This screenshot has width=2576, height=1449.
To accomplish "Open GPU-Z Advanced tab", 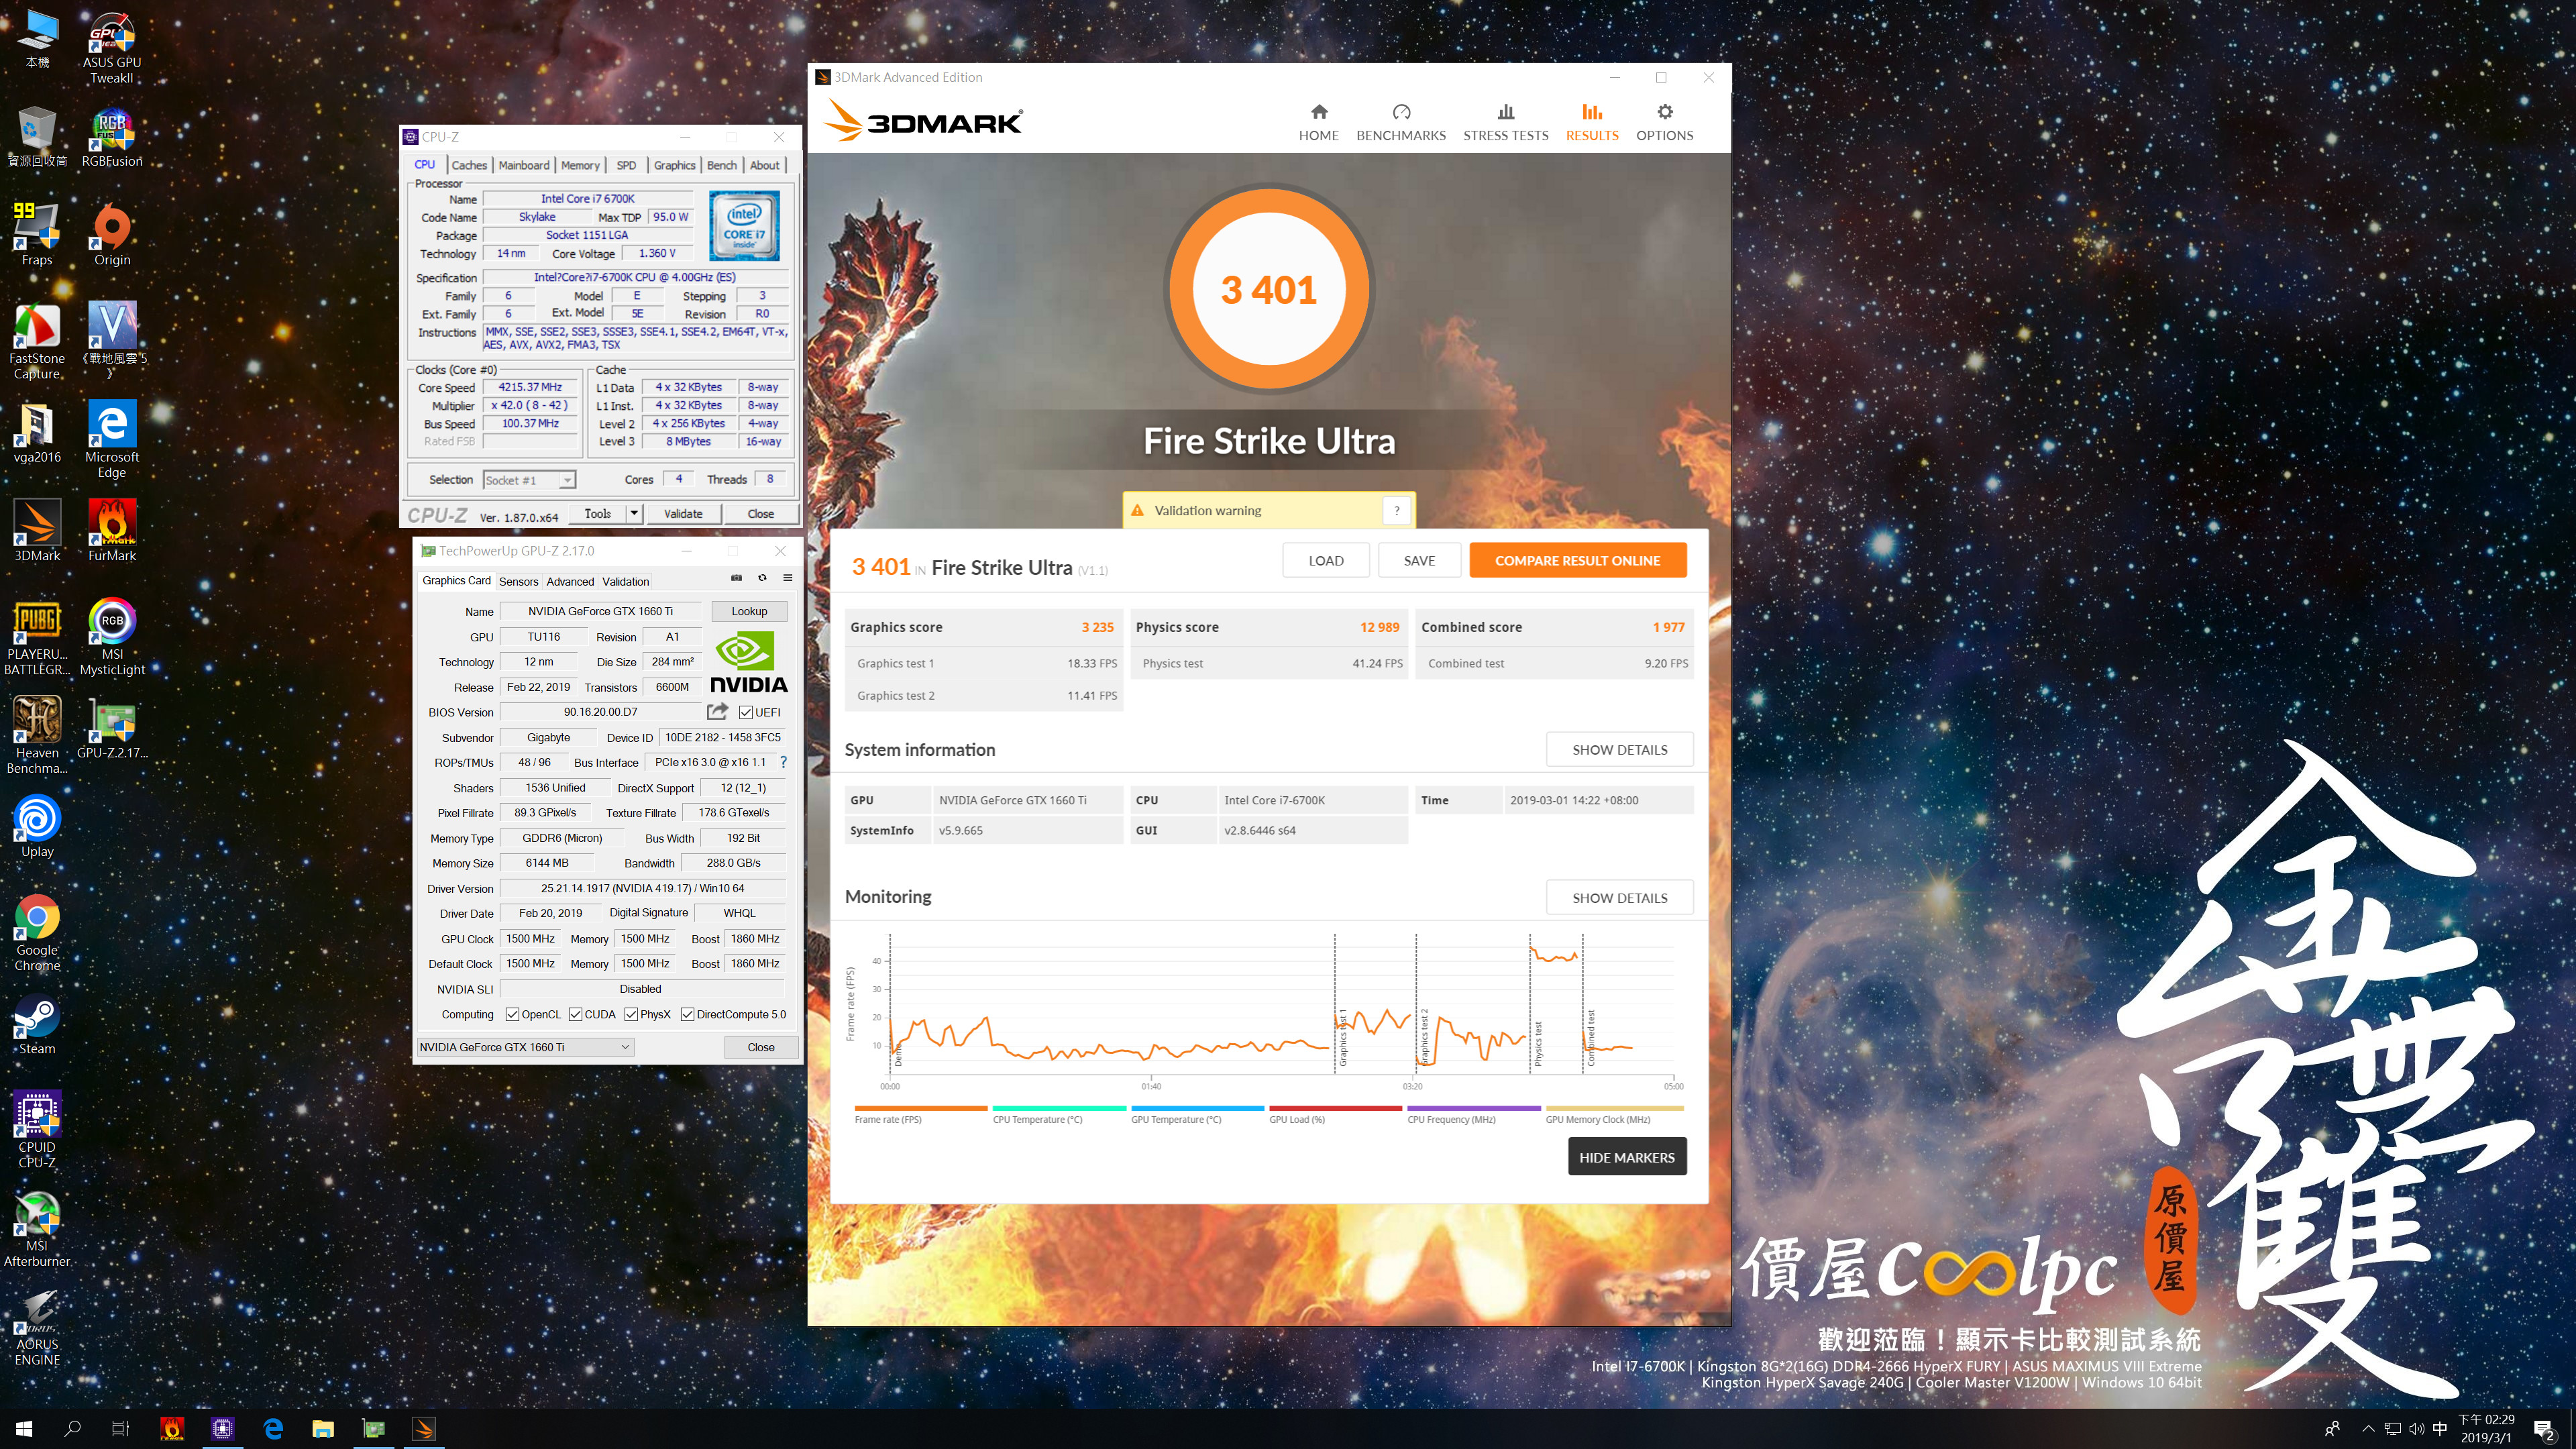I will (570, 581).
